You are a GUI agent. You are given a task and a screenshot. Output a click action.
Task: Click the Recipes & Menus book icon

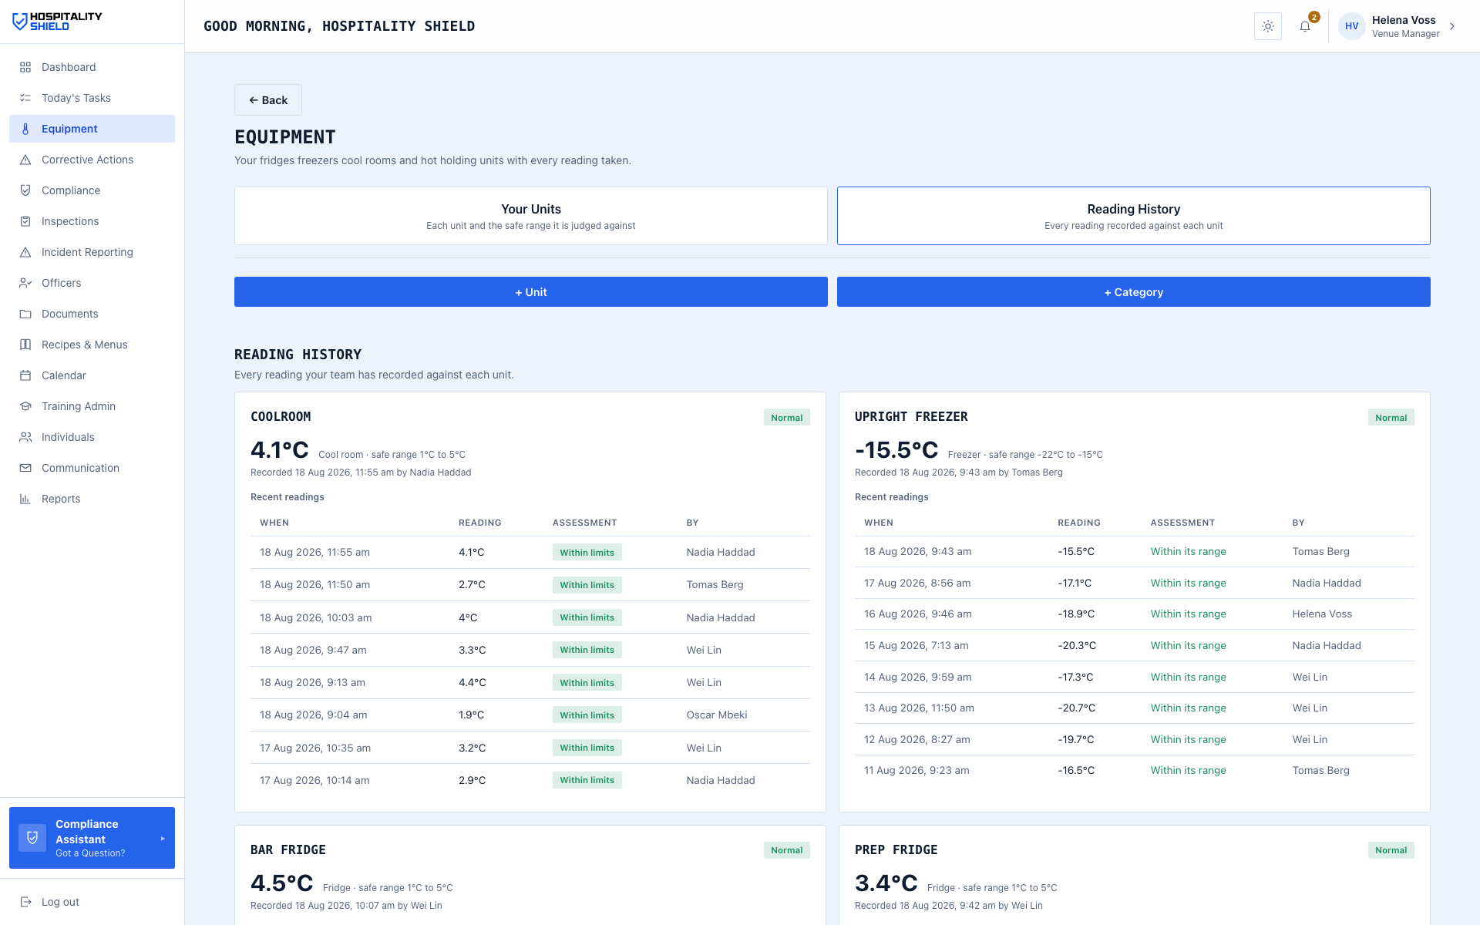pos(25,345)
